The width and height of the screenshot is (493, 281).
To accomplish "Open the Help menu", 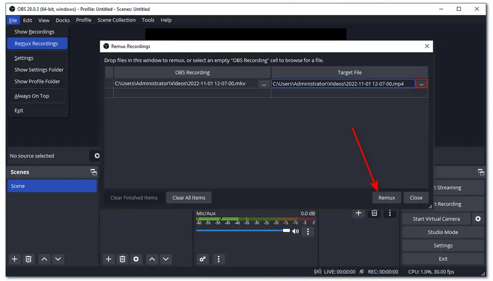I will click(x=166, y=20).
